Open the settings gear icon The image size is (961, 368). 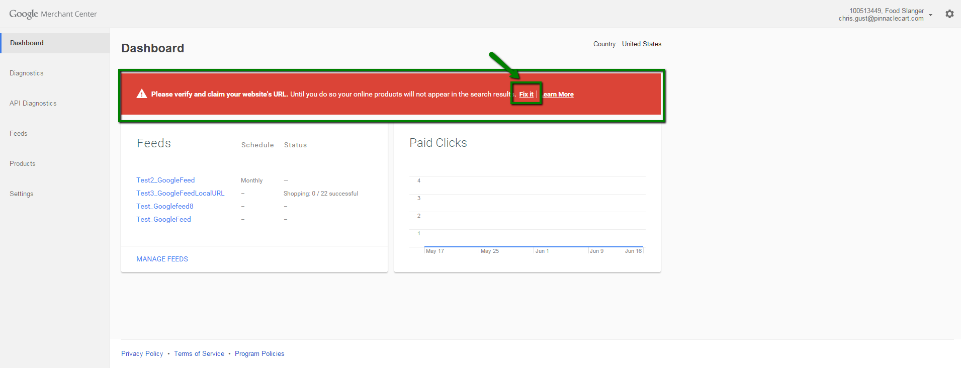coord(949,14)
